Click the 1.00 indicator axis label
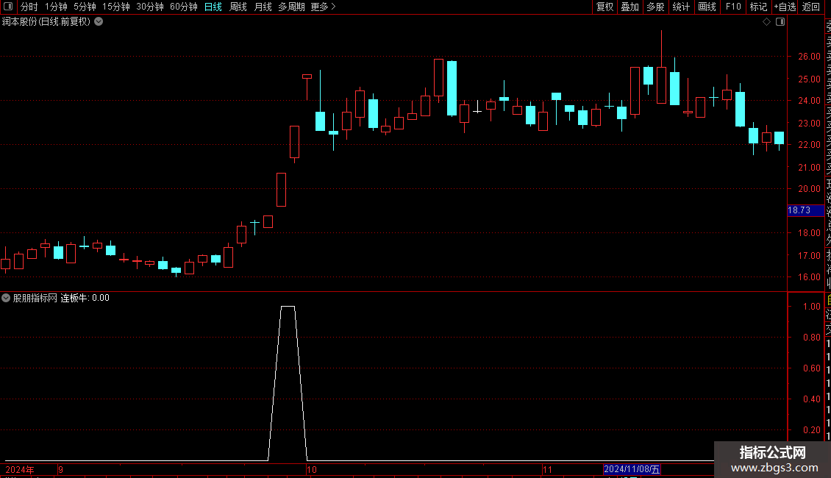The width and height of the screenshot is (831, 478). pyautogui.click(x=811, y=307)
